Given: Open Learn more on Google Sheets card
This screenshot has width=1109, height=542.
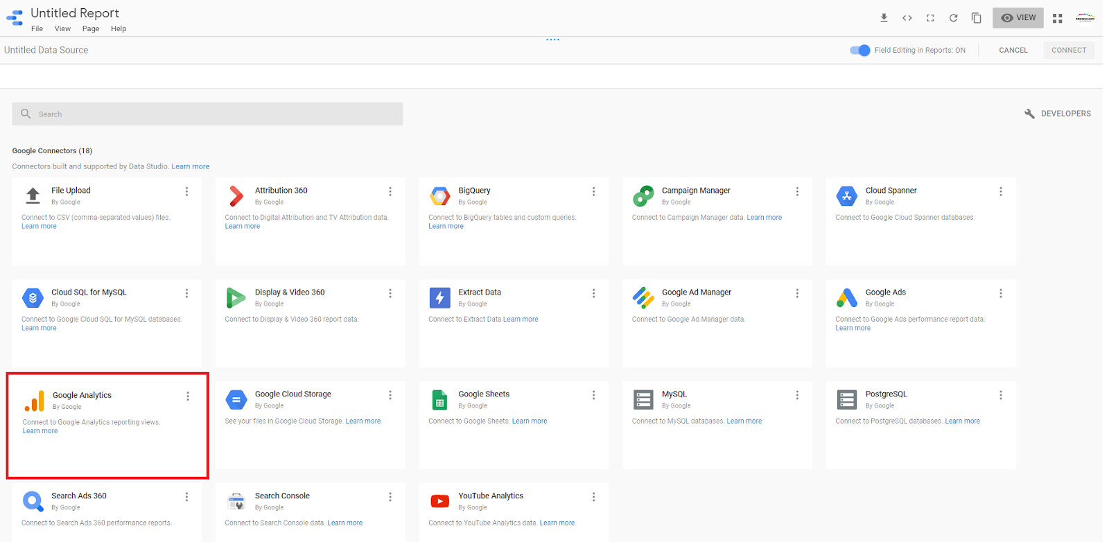Looking at the screenshot, I should [530, 421].
